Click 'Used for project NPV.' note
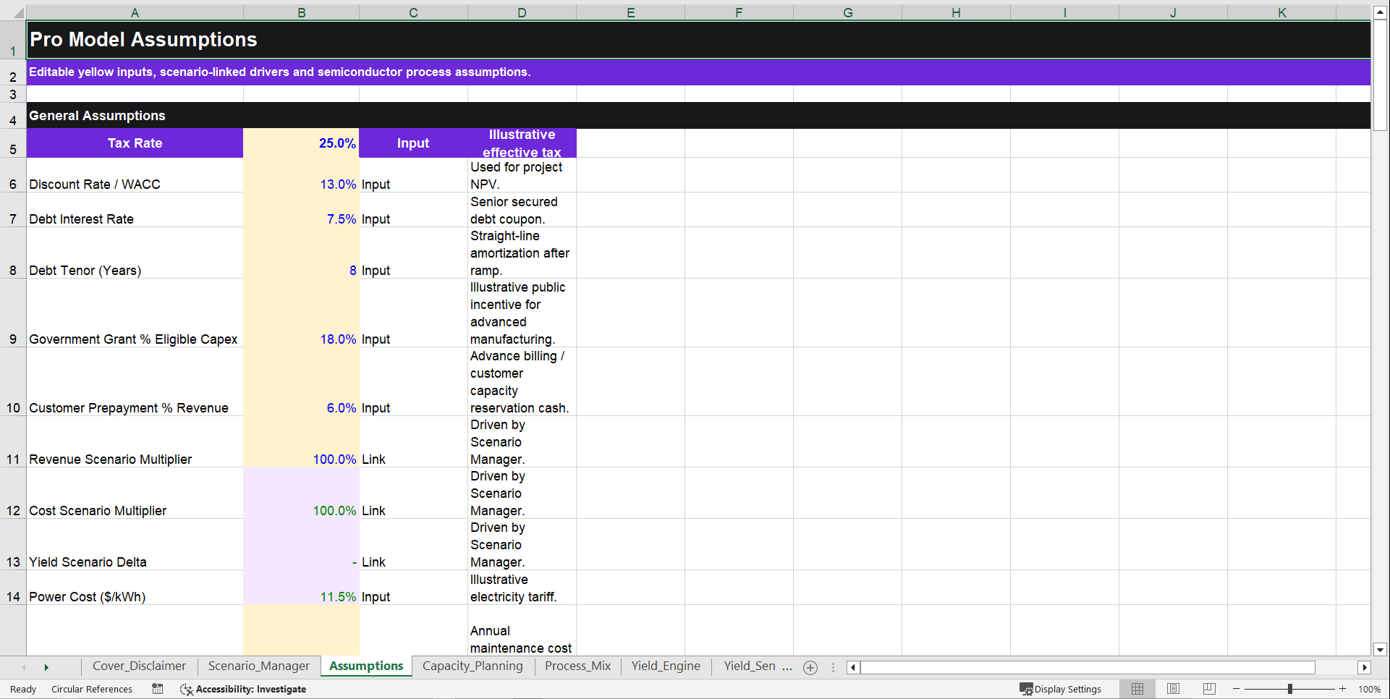This screenshot has width=1390, height=699. (522, 175)
